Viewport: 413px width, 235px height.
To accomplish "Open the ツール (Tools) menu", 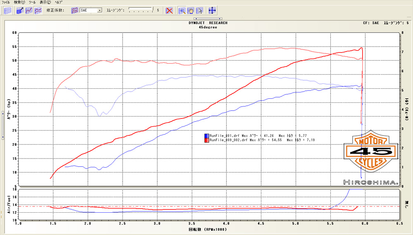I will point(33,2).
